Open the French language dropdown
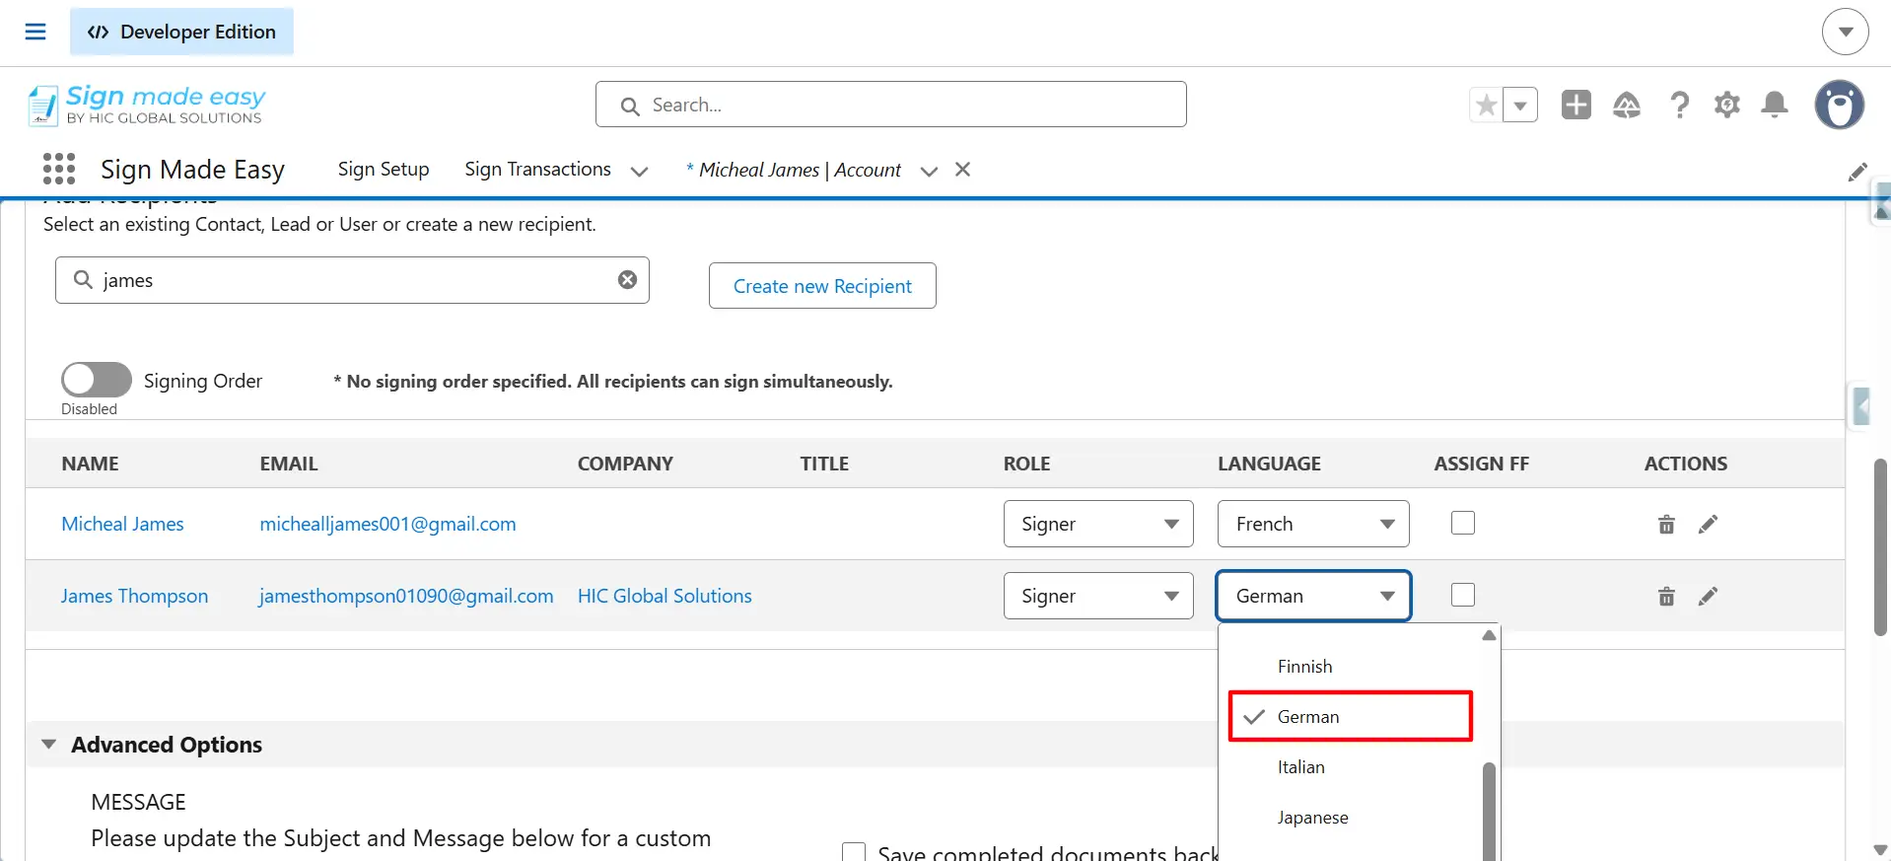The height and width of the screenshot is (861, 1891). [1313, 524]
